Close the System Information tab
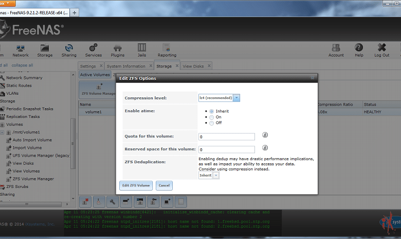The height and width of the screenshot is (239, 401). (151, 66)
